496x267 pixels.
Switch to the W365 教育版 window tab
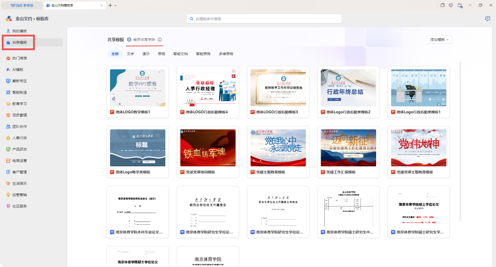[22, 6]
